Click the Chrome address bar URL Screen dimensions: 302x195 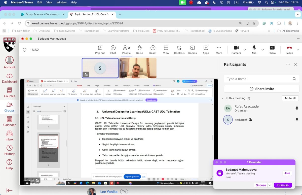pos(78,23)
